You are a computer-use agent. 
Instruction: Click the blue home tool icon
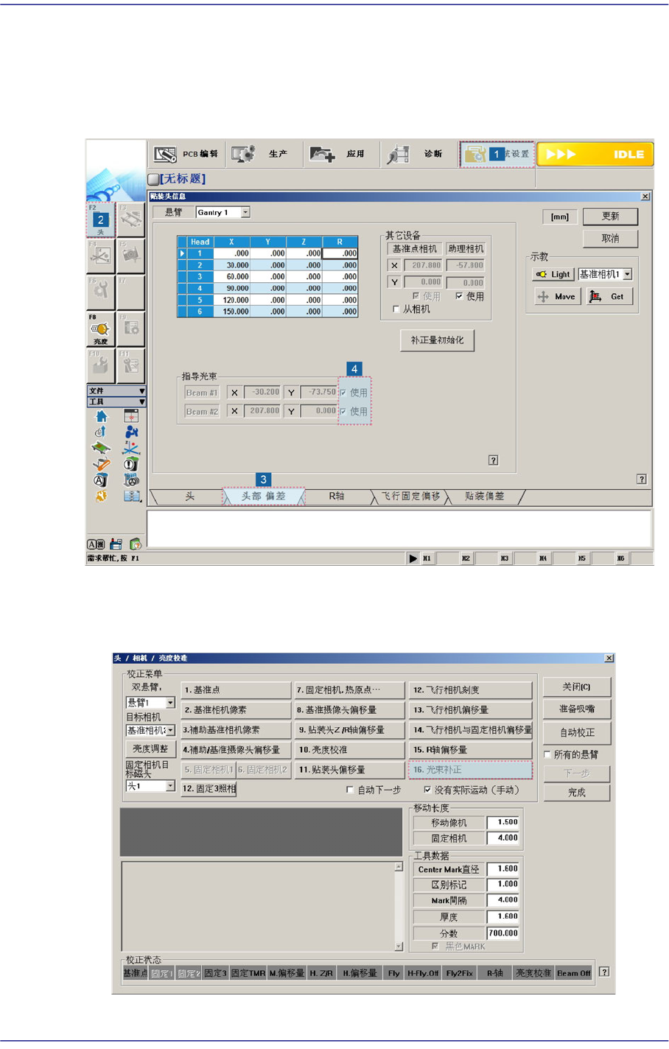pyautogui.click(x=101, y=417)
